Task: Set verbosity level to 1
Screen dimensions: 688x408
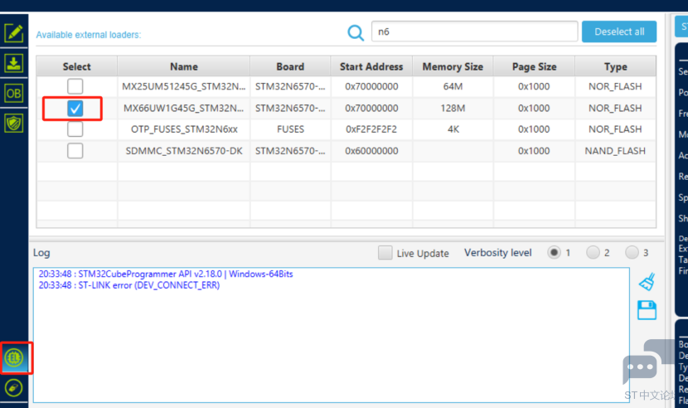Action: [x=554, y=253]
